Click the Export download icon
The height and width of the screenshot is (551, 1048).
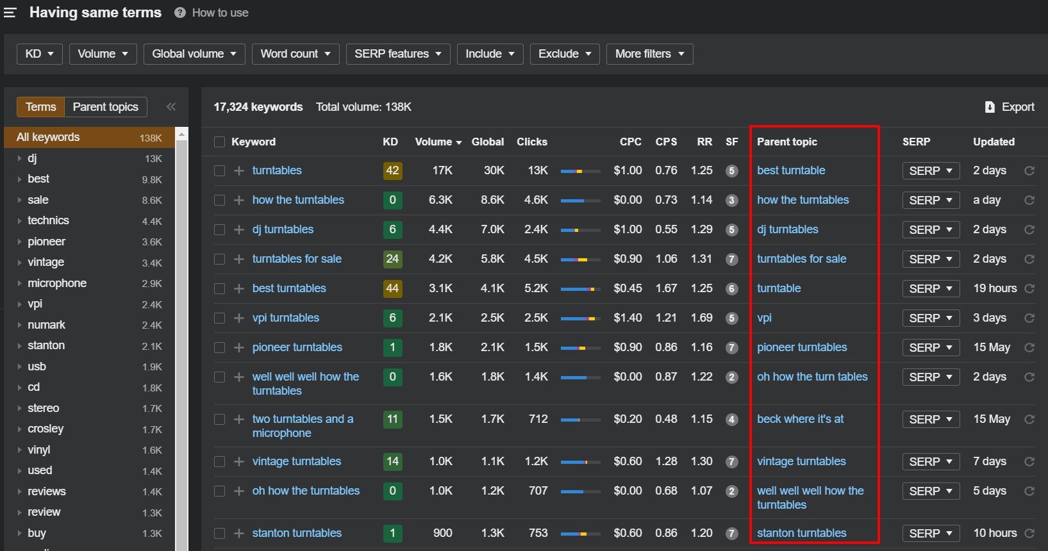(x=990, y=107)
